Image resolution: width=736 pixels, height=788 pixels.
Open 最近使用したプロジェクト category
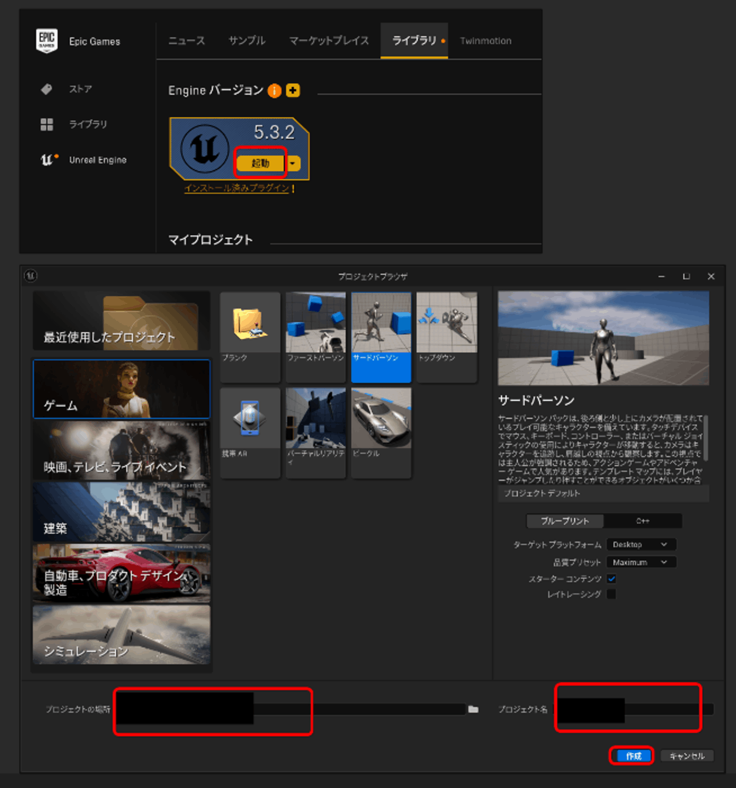tap(122, 321)
